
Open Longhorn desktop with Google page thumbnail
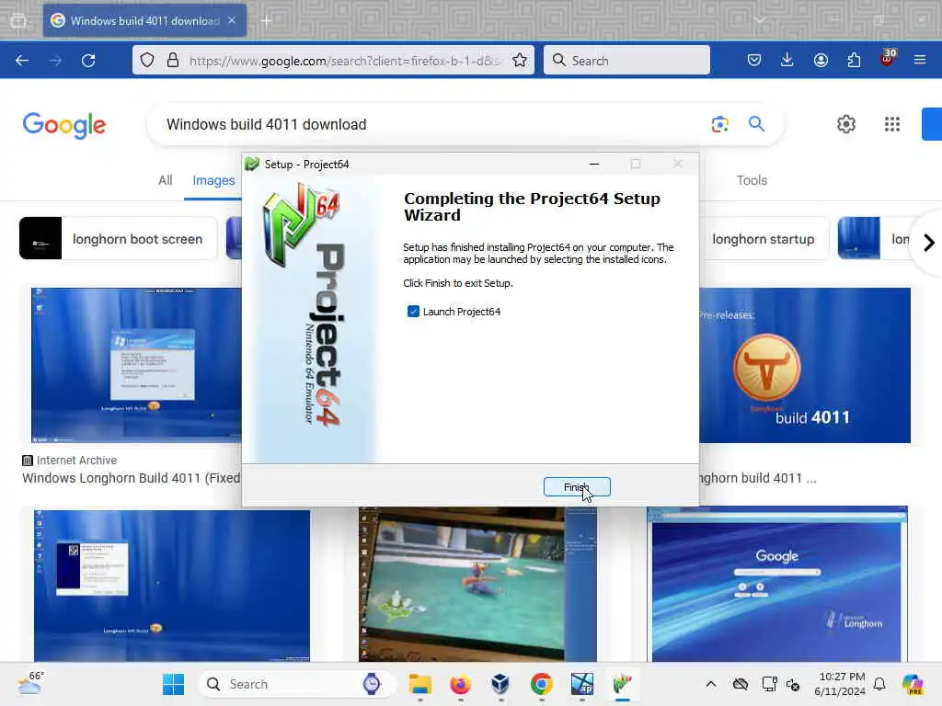point(777,585)
